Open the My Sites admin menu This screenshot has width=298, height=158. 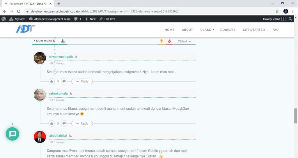(17, 19)
